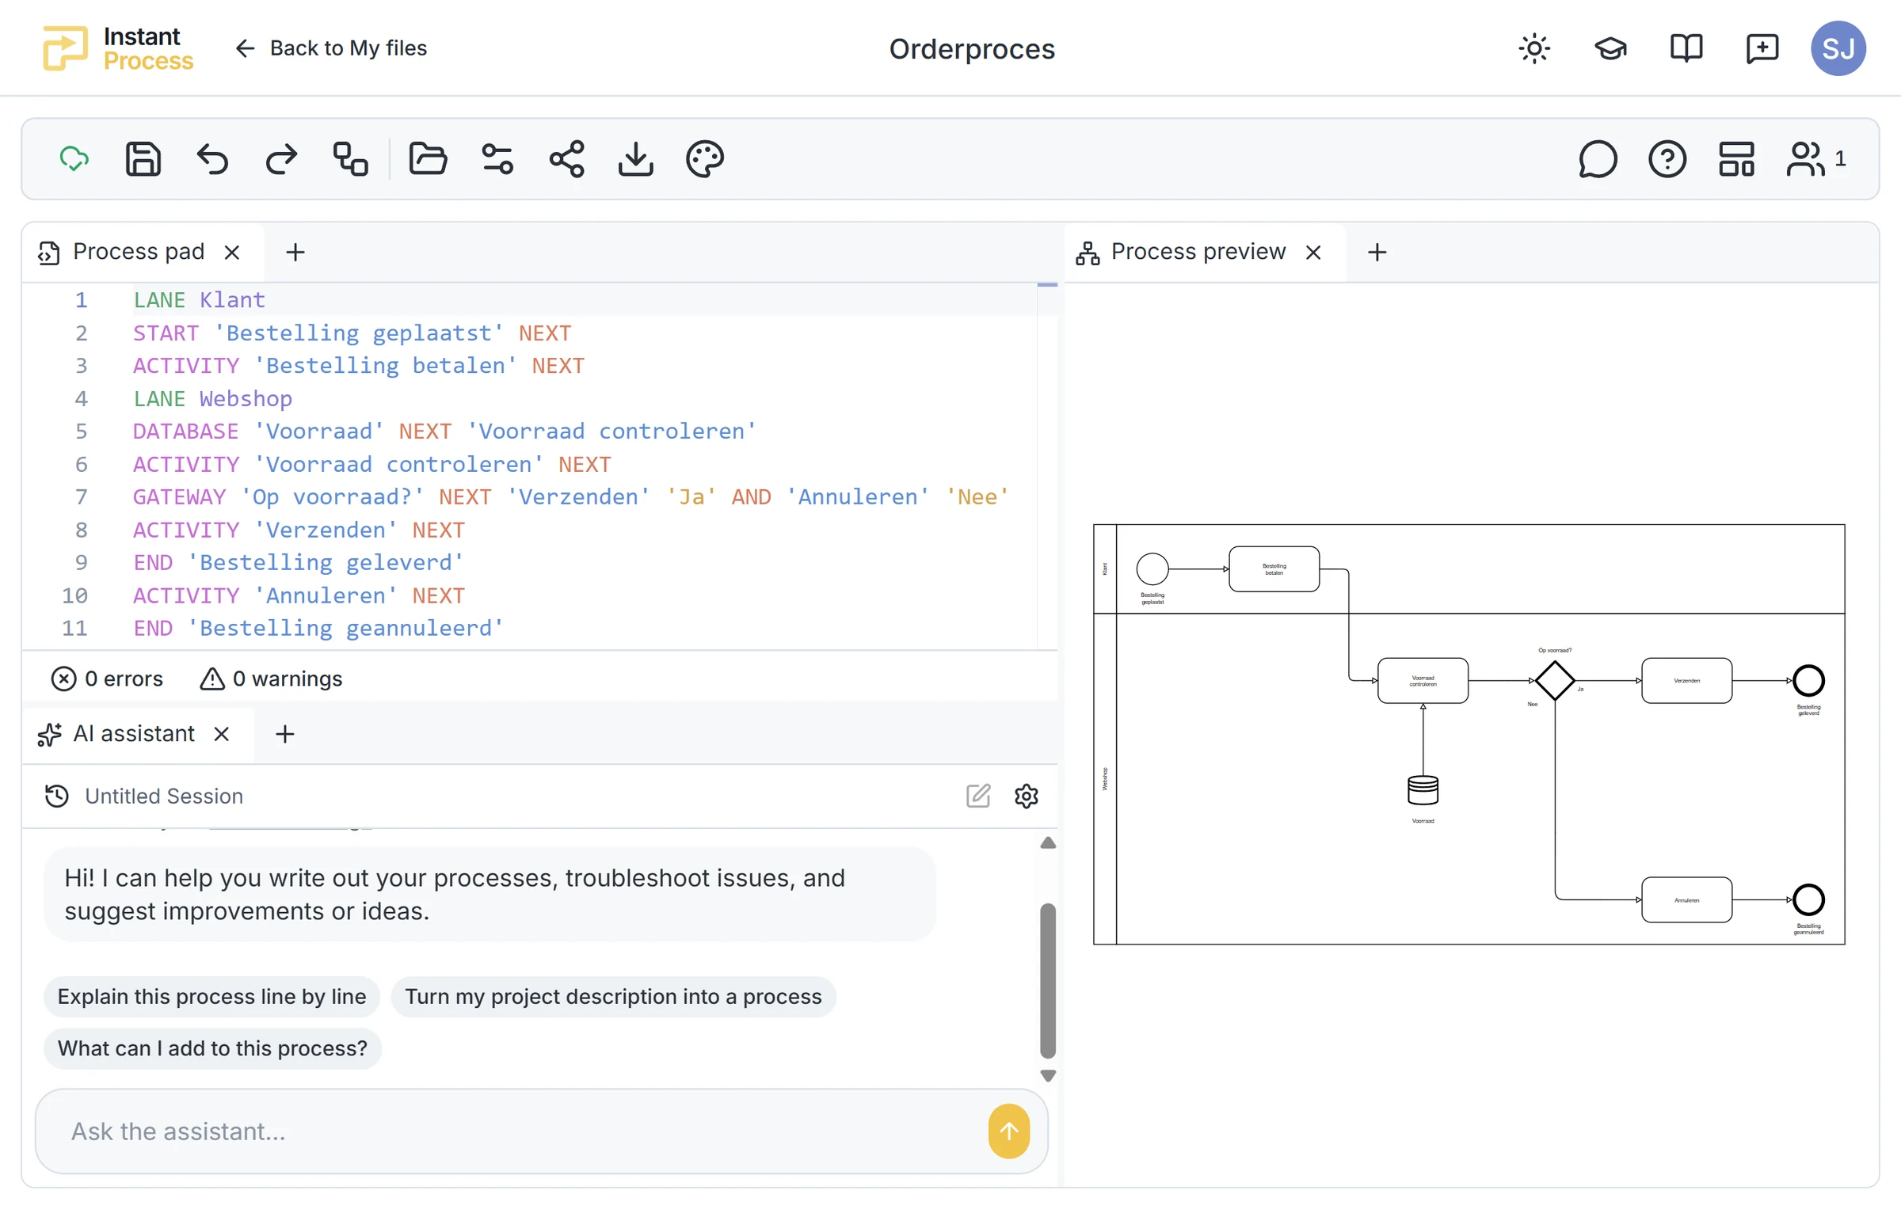
Task: Download the process diagram
Action: tap(636, 159)
